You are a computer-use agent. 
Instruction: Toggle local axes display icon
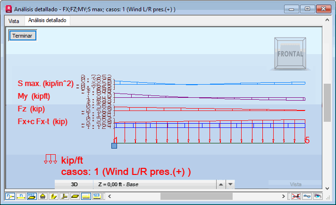64,196
